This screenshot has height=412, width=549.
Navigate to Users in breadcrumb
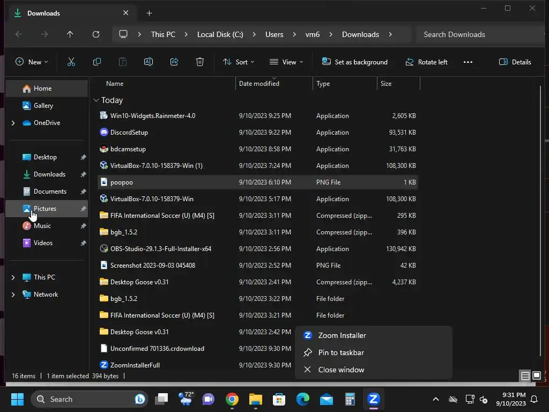(x=274, y=34)
